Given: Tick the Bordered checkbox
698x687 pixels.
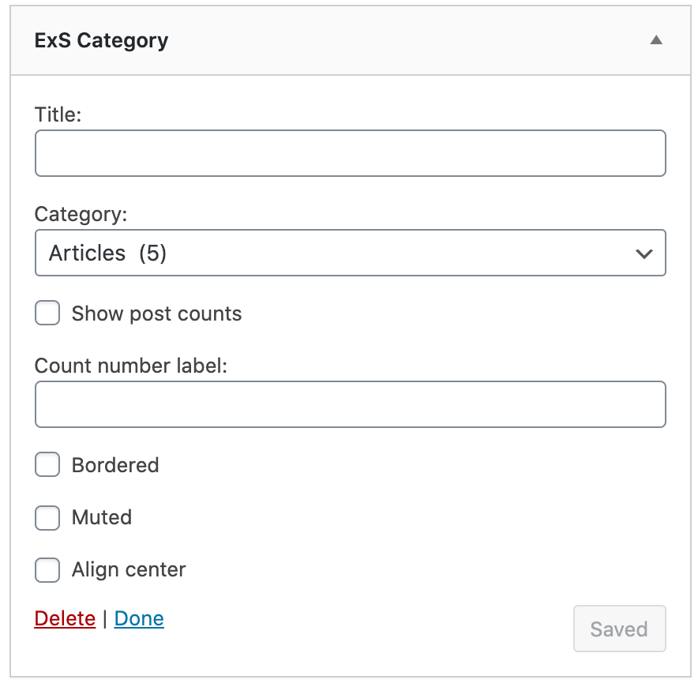Looking at the screenshot, I should 47,465.
